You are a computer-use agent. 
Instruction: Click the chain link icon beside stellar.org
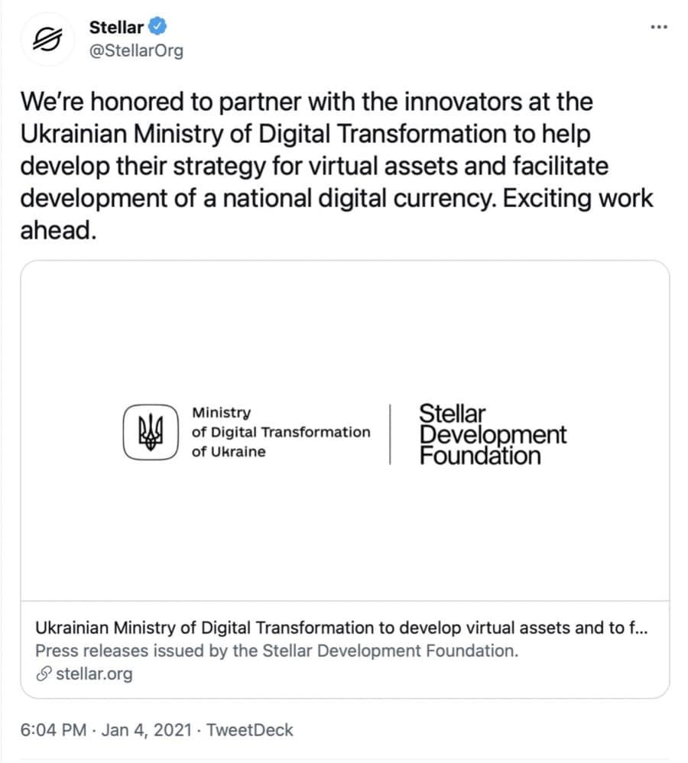[44, 674]
